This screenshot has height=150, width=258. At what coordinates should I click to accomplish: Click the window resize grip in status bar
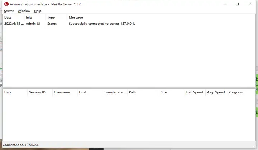pos(254,146)
